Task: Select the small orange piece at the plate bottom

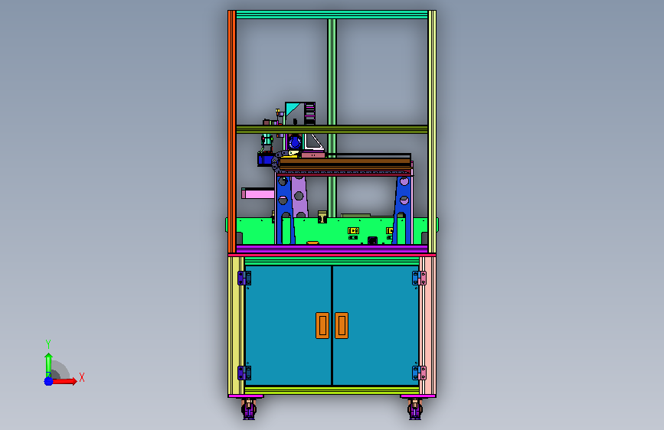Action: click(x=312, y=243)
